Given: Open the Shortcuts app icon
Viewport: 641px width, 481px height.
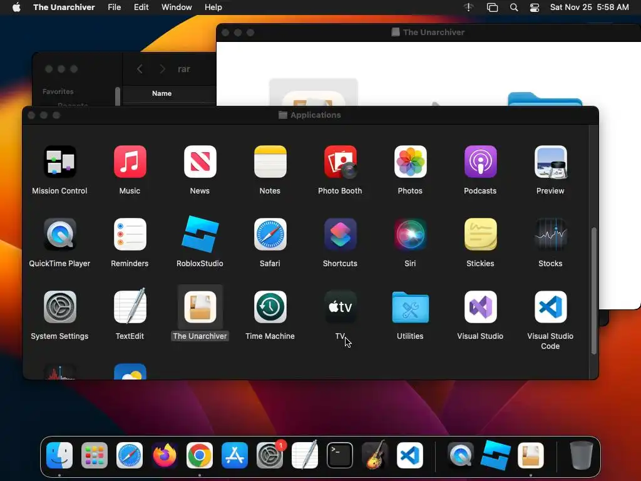Looking at the screenshot, I should pyautogui.click(x=340, y=234).
